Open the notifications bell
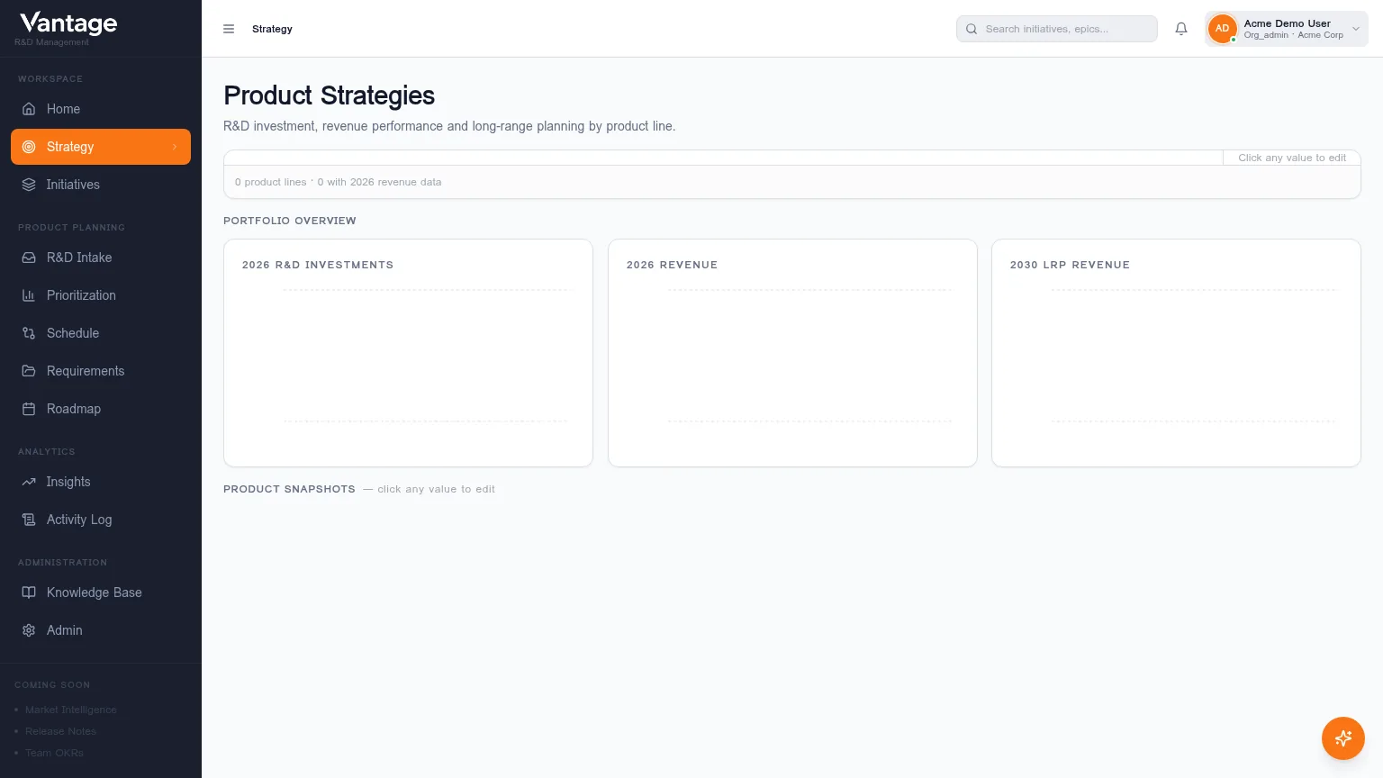1383x778 pixels. [x=1181, y=29]
